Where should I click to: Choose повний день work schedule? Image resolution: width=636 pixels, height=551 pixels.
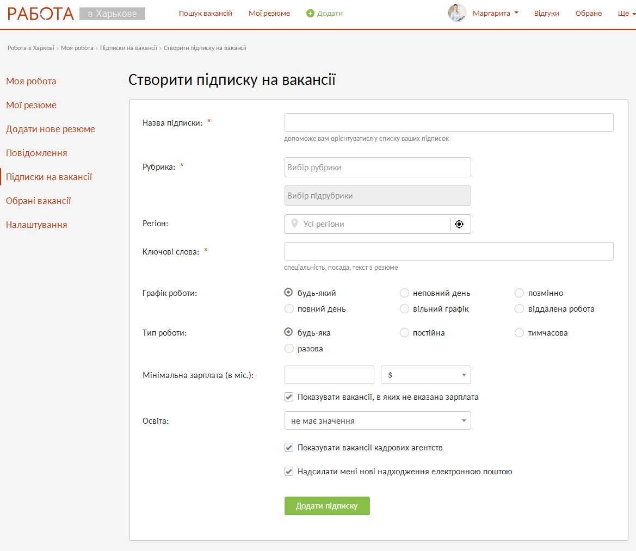coord(289,309)
